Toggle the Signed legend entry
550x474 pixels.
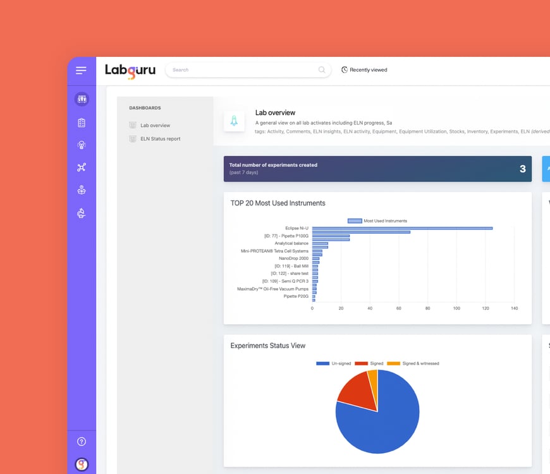coord(376,363)
